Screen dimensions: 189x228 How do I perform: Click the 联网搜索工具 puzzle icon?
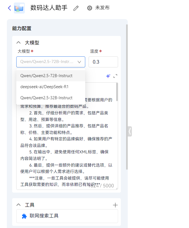pyautogui.click(x=24, y=216)
